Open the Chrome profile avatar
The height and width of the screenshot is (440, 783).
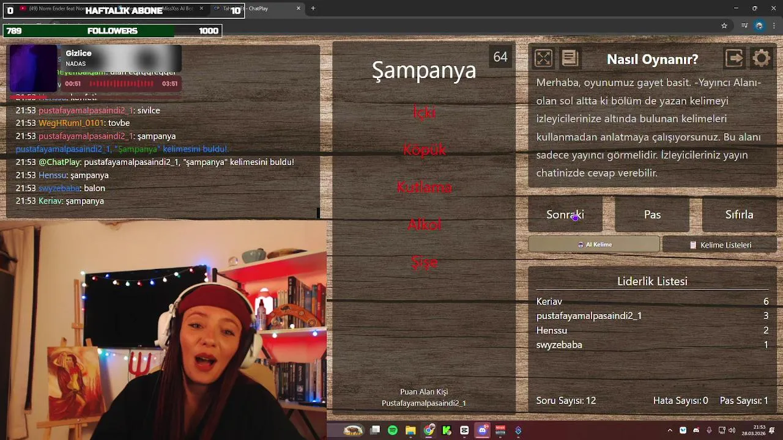[759, 26]
